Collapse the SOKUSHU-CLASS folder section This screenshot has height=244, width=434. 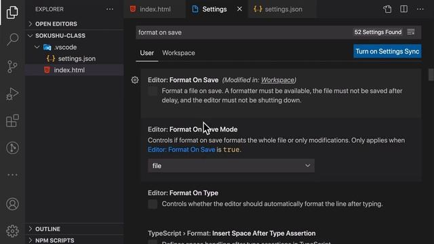pyautogui.click(x=74, y=36)
